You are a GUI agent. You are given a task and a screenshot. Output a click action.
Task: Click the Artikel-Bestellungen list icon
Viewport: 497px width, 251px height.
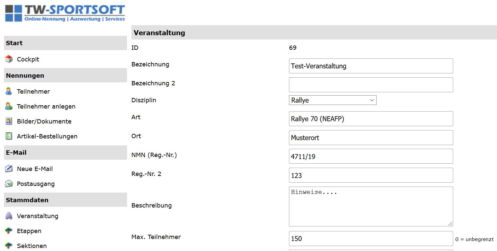pos(9,136)
